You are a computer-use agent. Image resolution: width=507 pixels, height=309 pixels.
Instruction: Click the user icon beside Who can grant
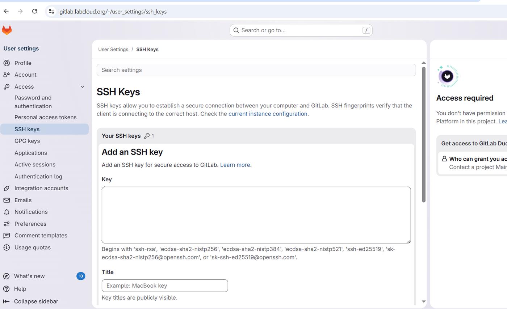click(444, 158)
